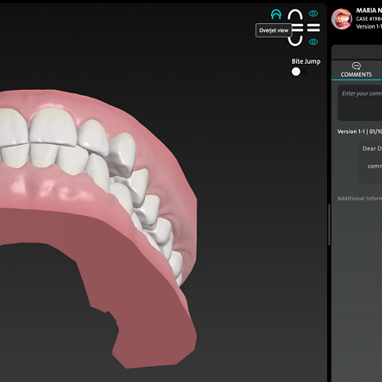
Task: Enable the Bite Jump switch
Action: click(298, 72)
